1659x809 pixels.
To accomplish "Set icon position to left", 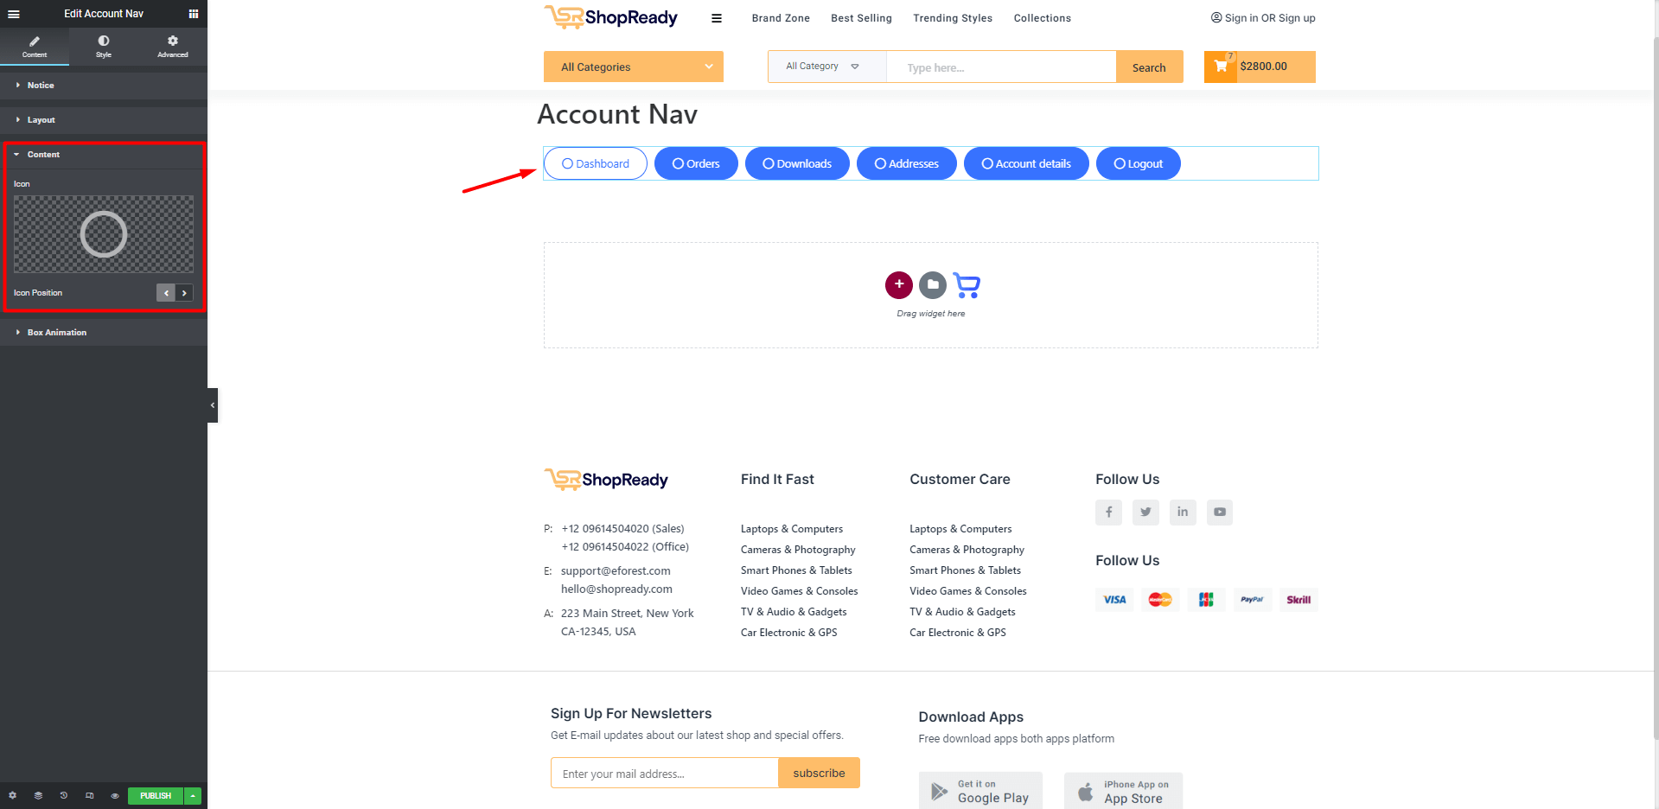I will coord(166,293).
